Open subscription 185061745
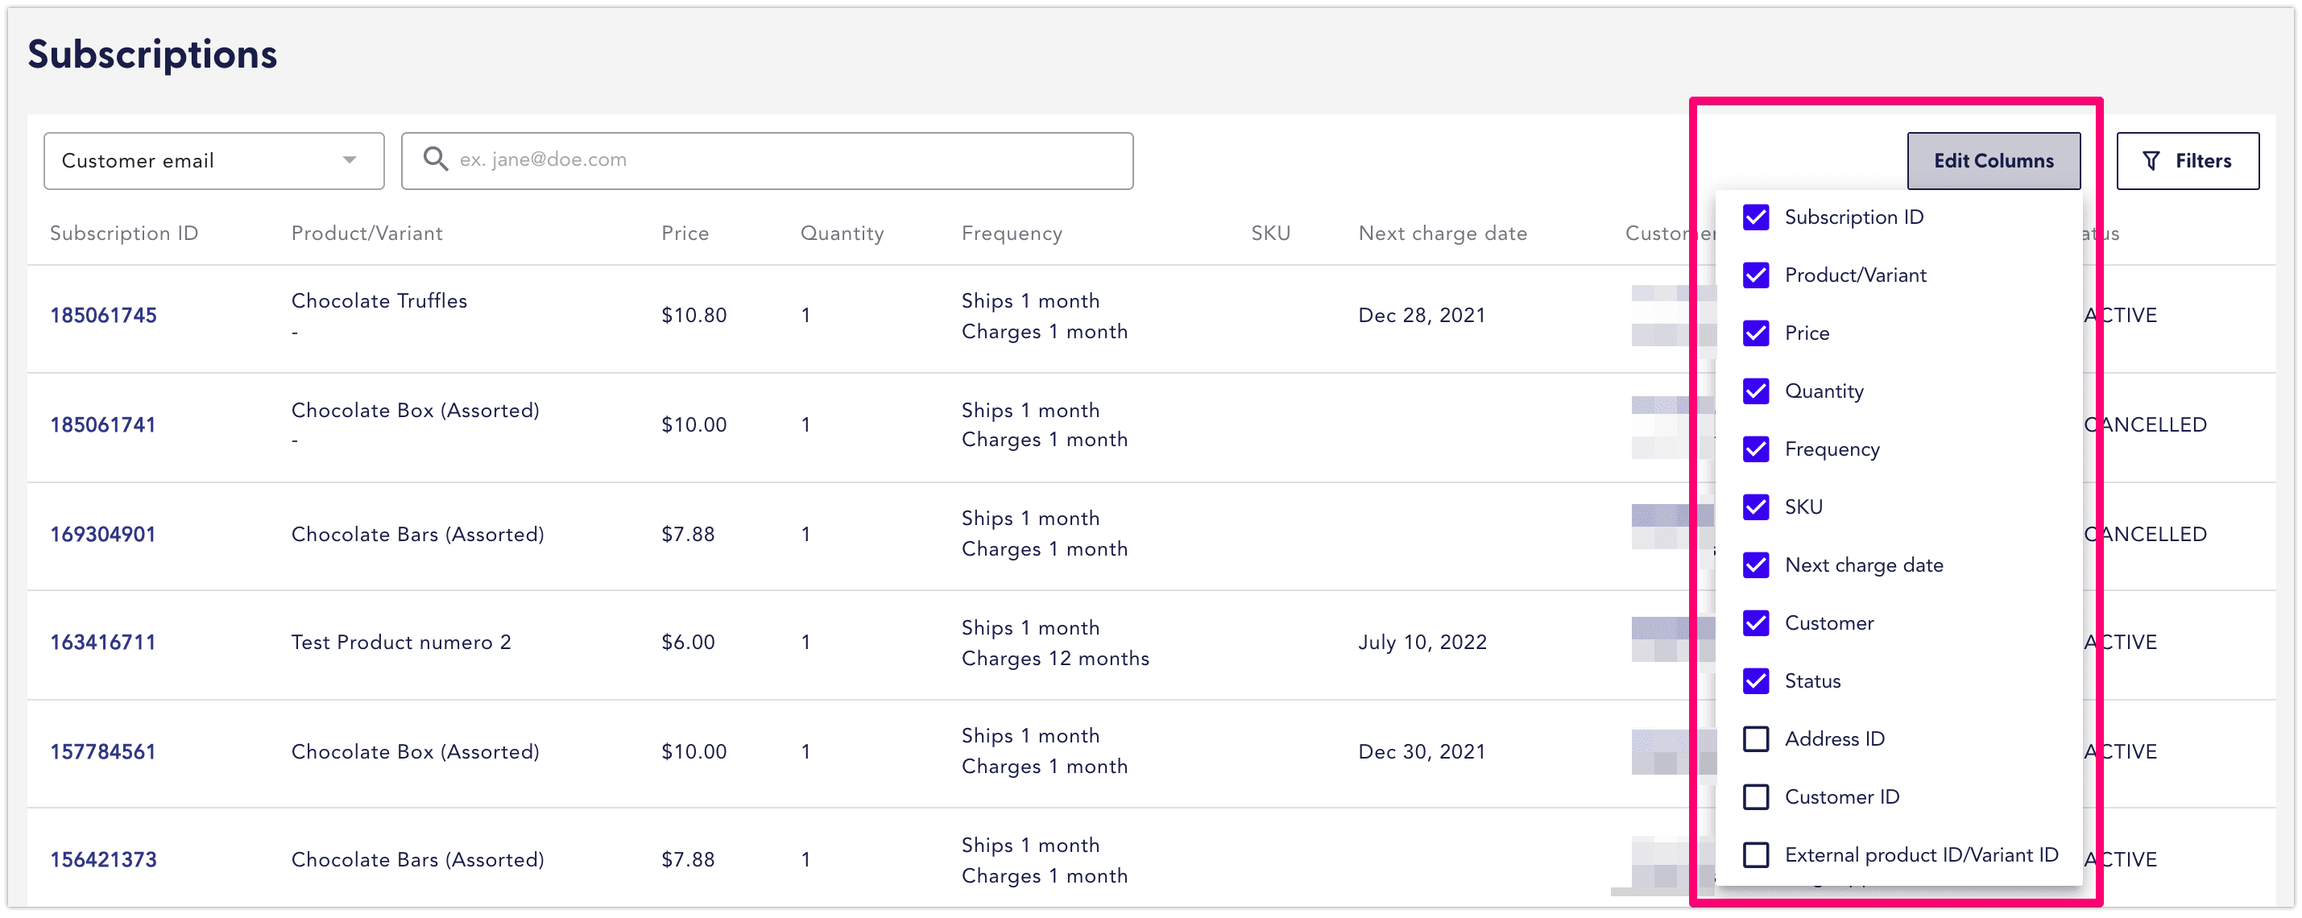Viewport: 2302px width, 918px height. [x=103, y=314]
